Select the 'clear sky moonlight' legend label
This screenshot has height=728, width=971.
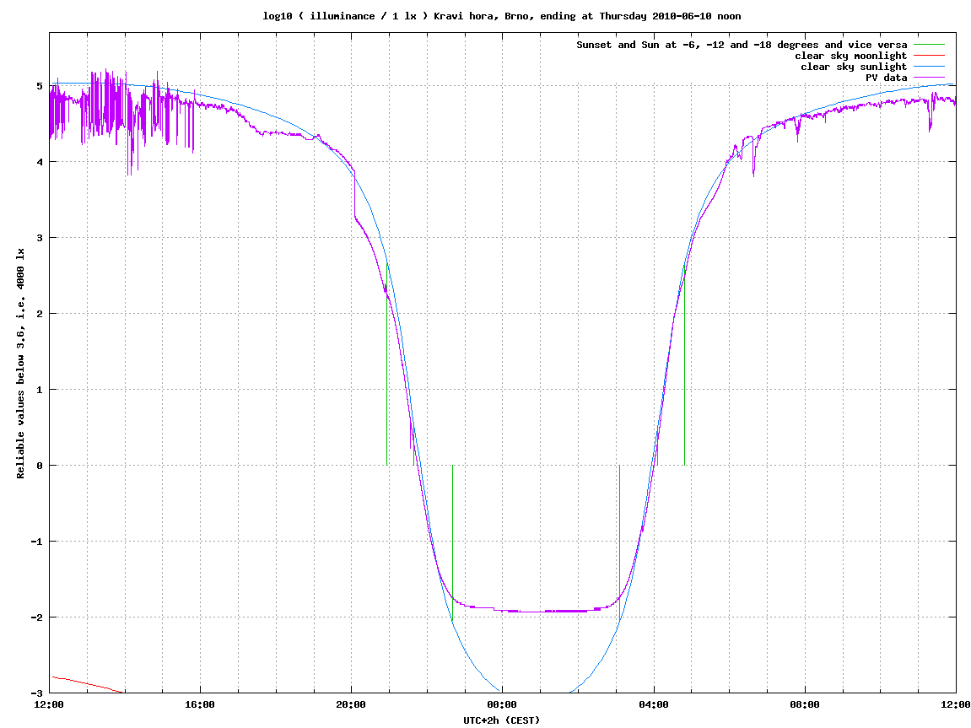[851, 56]
